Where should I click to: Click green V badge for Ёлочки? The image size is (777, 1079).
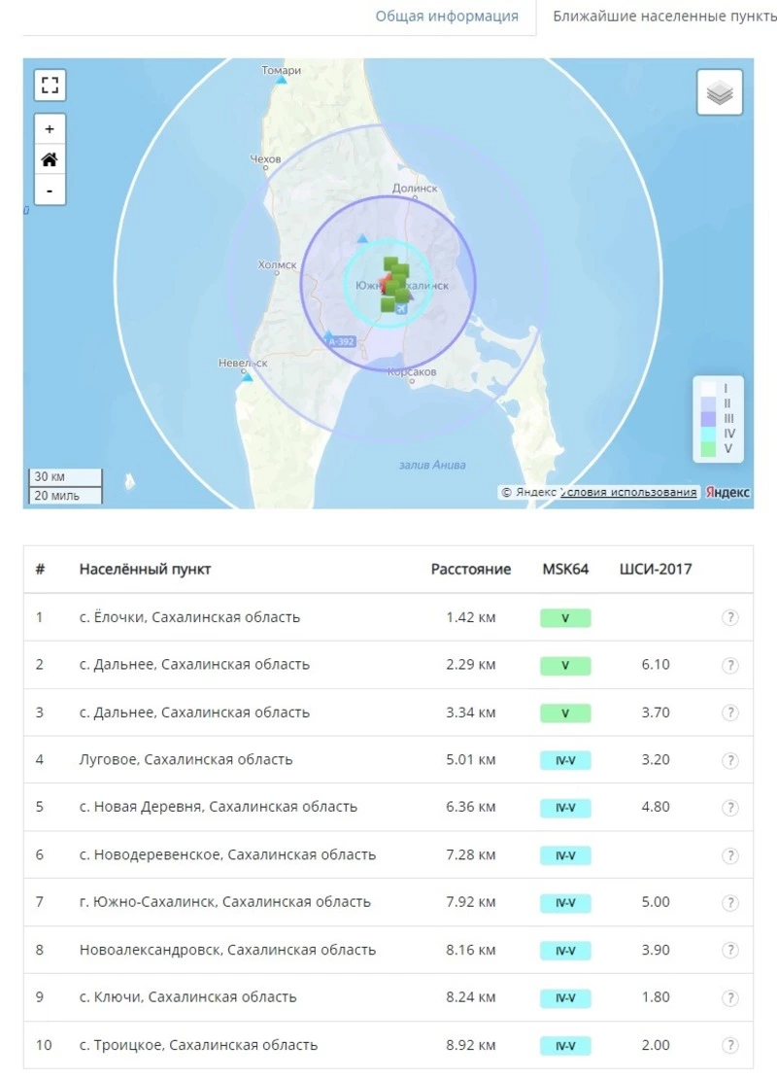(x=565, y=618)
